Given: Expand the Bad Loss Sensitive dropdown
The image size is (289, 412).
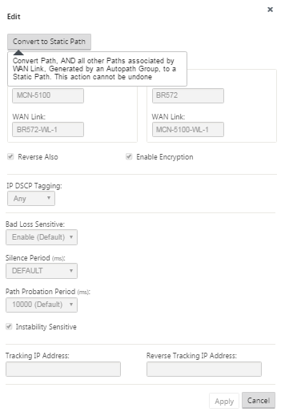Looking at the screenshot, I should (42, 237).
